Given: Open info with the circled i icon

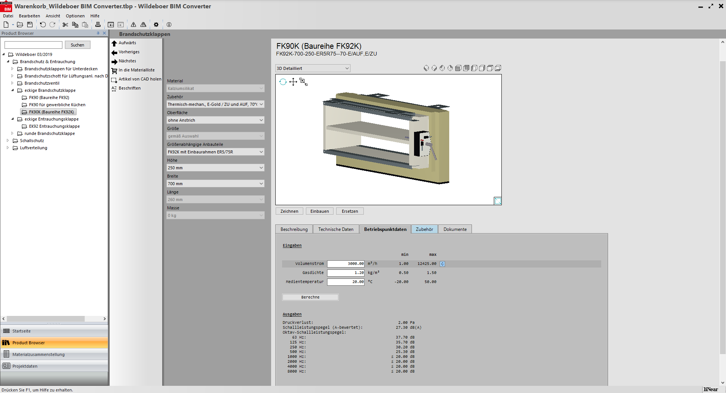Looking at the screenshot, I should click(169, 25).
